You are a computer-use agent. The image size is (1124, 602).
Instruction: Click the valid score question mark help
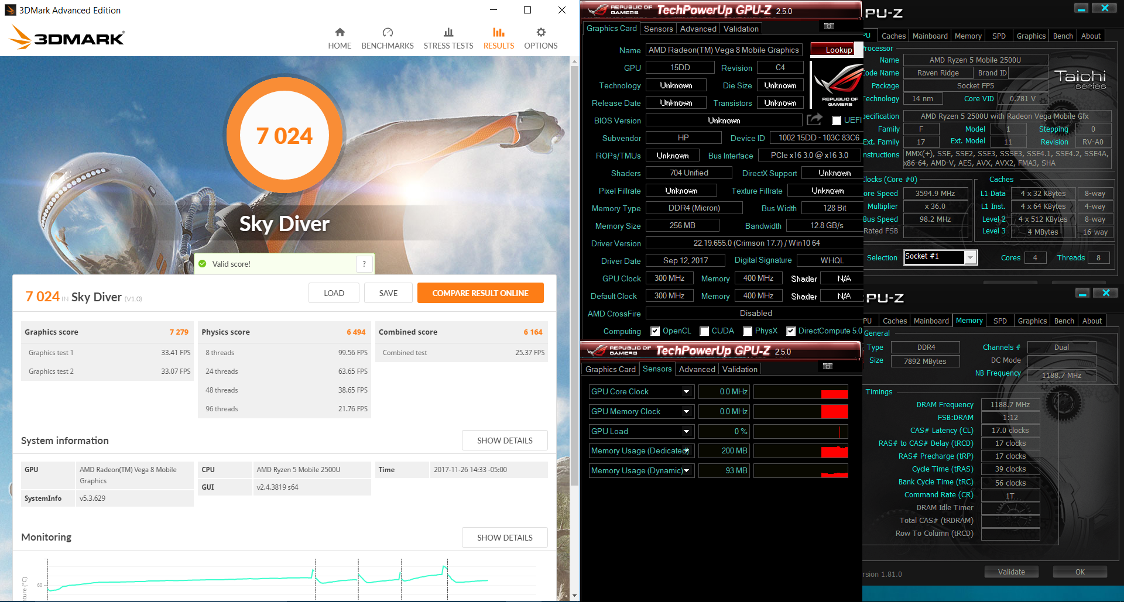pos(364,264)
